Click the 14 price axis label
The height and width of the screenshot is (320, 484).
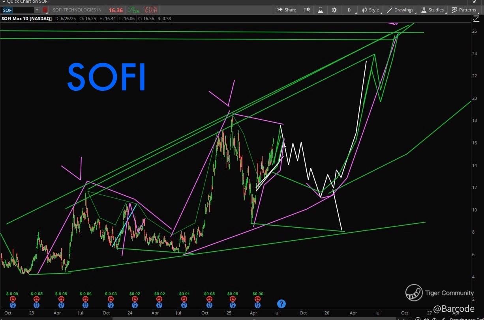tap(475, 165)
